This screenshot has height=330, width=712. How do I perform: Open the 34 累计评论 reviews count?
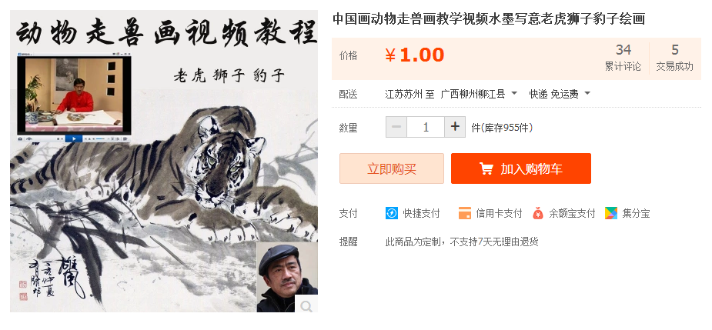coord(623,58)
